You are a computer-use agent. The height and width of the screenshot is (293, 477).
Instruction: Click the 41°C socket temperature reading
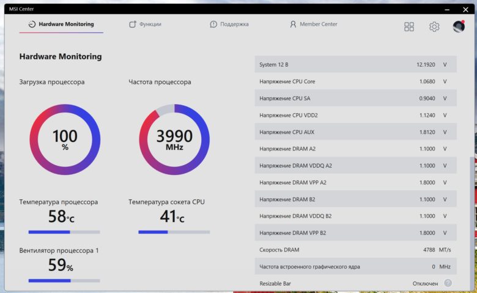click(172, 217)
